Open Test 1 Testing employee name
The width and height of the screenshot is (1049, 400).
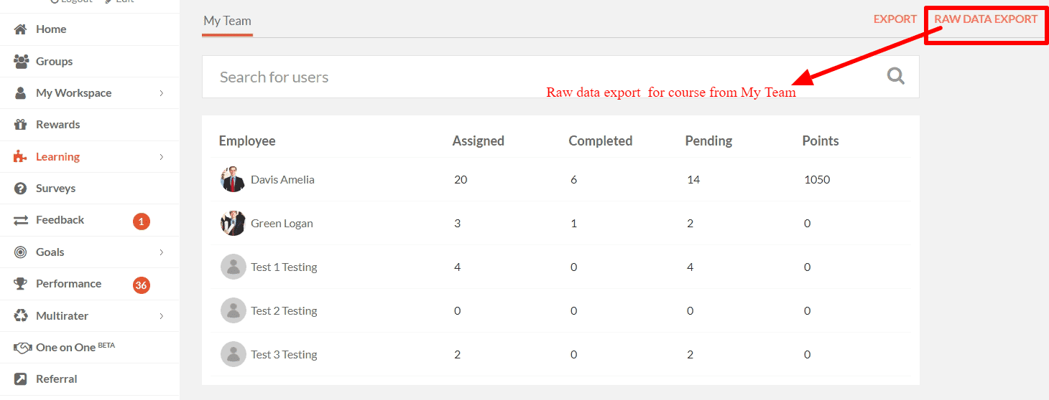(284, 267)
